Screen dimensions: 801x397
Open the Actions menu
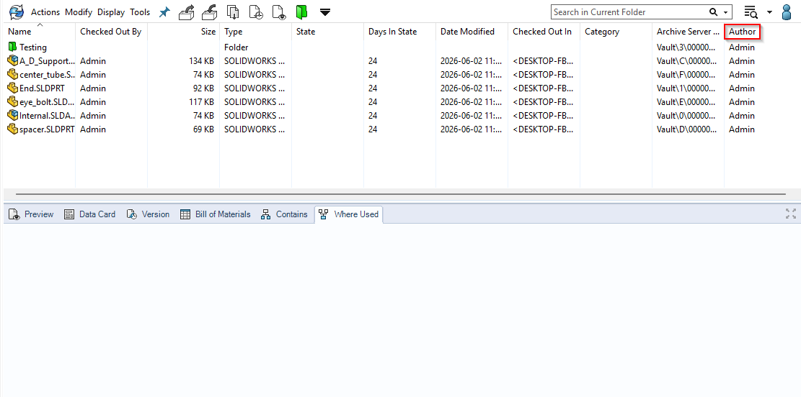pyautogui.click(x=45, y=12)
